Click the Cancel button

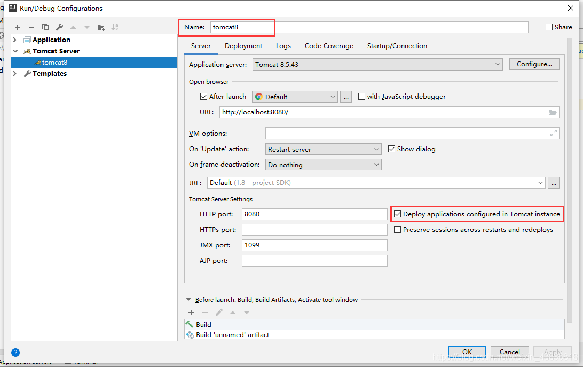point(510,352)
